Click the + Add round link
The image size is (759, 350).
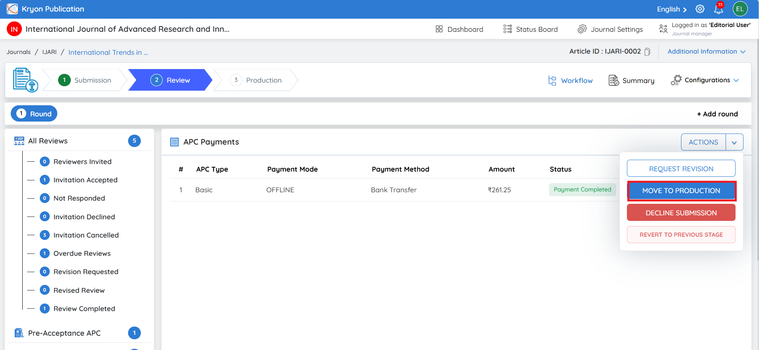coord(717,114)
